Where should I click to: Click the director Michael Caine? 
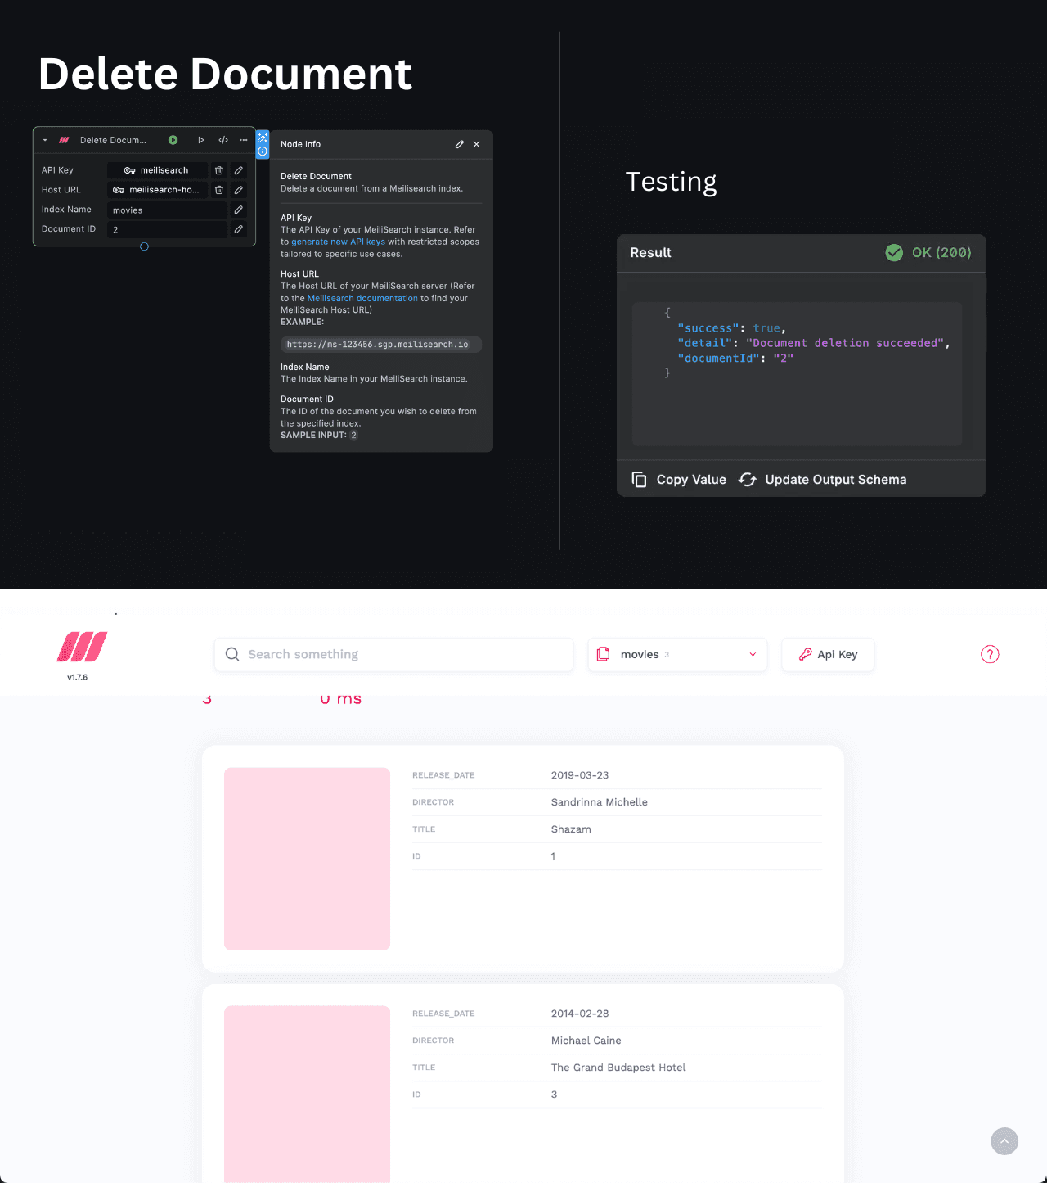[586, 1041]
